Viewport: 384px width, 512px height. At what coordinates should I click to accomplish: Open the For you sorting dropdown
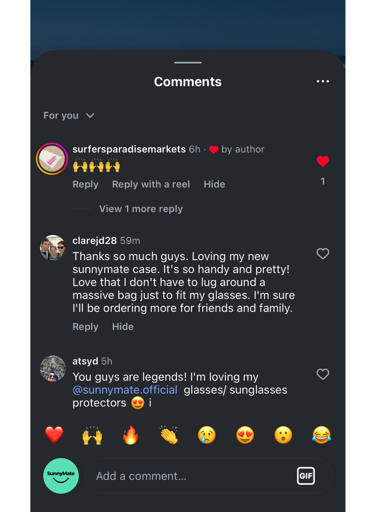point(69,116)
